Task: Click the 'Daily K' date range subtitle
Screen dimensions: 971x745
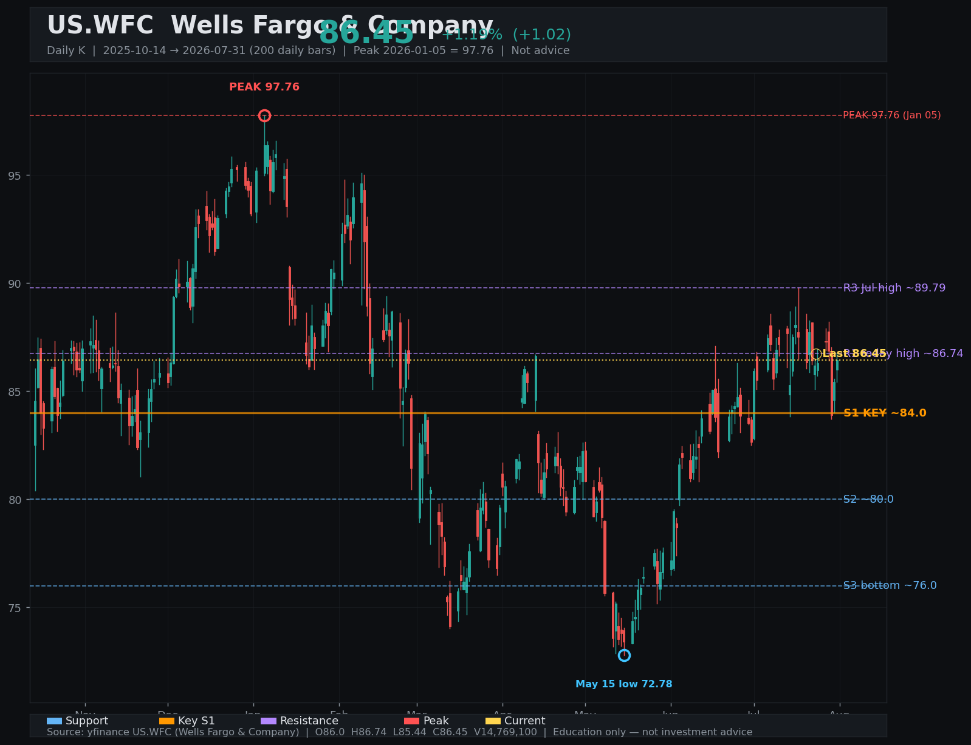Action: point(308,50)
